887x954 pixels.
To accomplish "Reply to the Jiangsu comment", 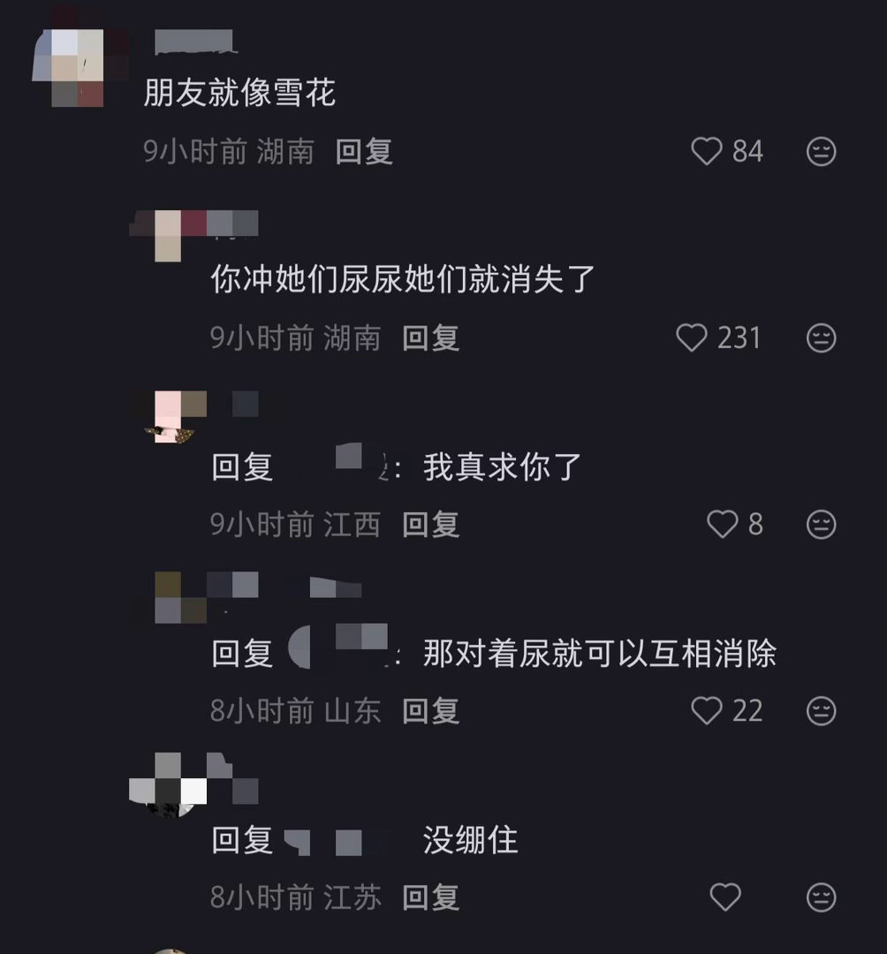I will [x=431, y=897].
